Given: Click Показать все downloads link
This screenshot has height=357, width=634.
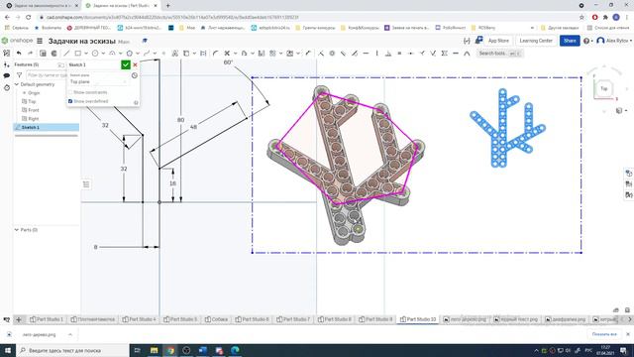Looking at the screenshot, I should pyautogui.click(x=604, y=334).
